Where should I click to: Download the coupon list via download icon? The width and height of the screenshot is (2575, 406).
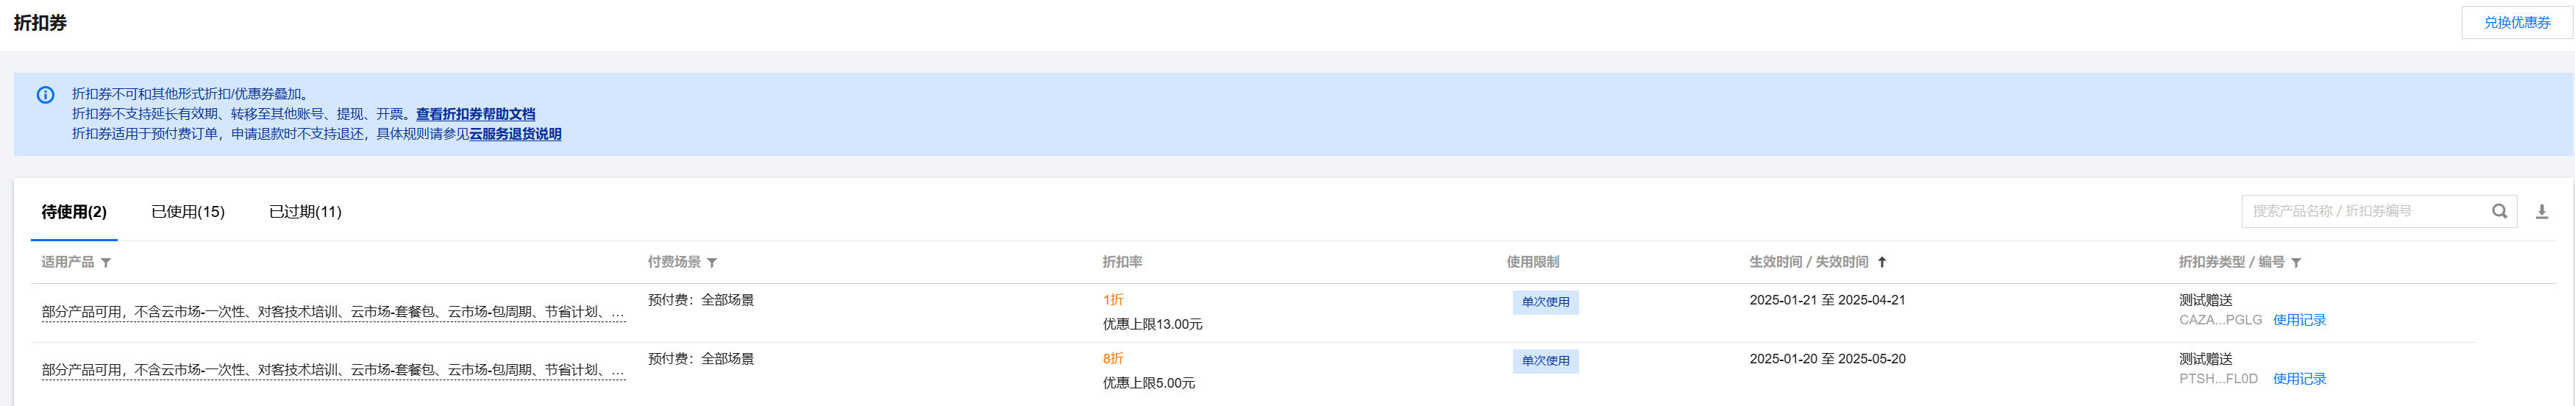click(x=2542, y=211)
